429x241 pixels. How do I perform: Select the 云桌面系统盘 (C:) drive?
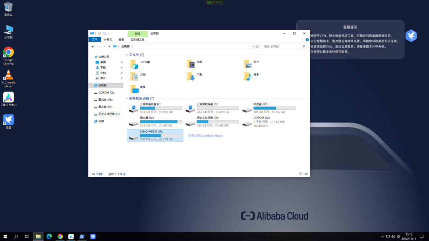[x=155, y=108]
